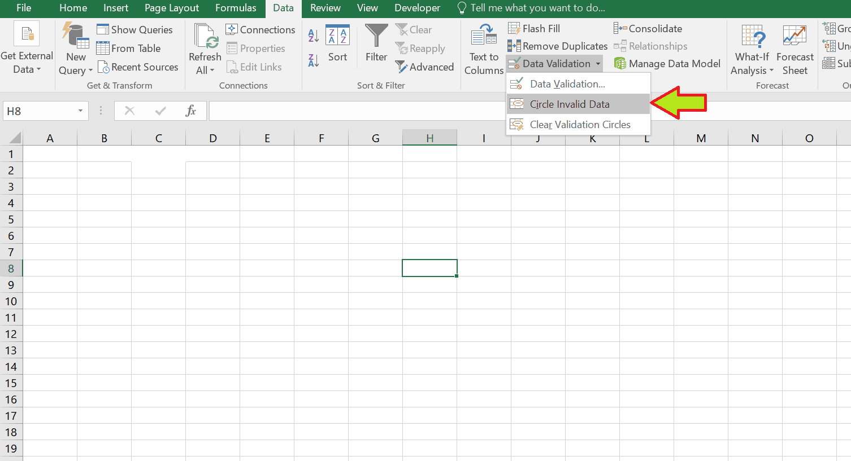The image size is (851, 461).
Task: Sort Z to A descending icon
Action: pos(314,60)
